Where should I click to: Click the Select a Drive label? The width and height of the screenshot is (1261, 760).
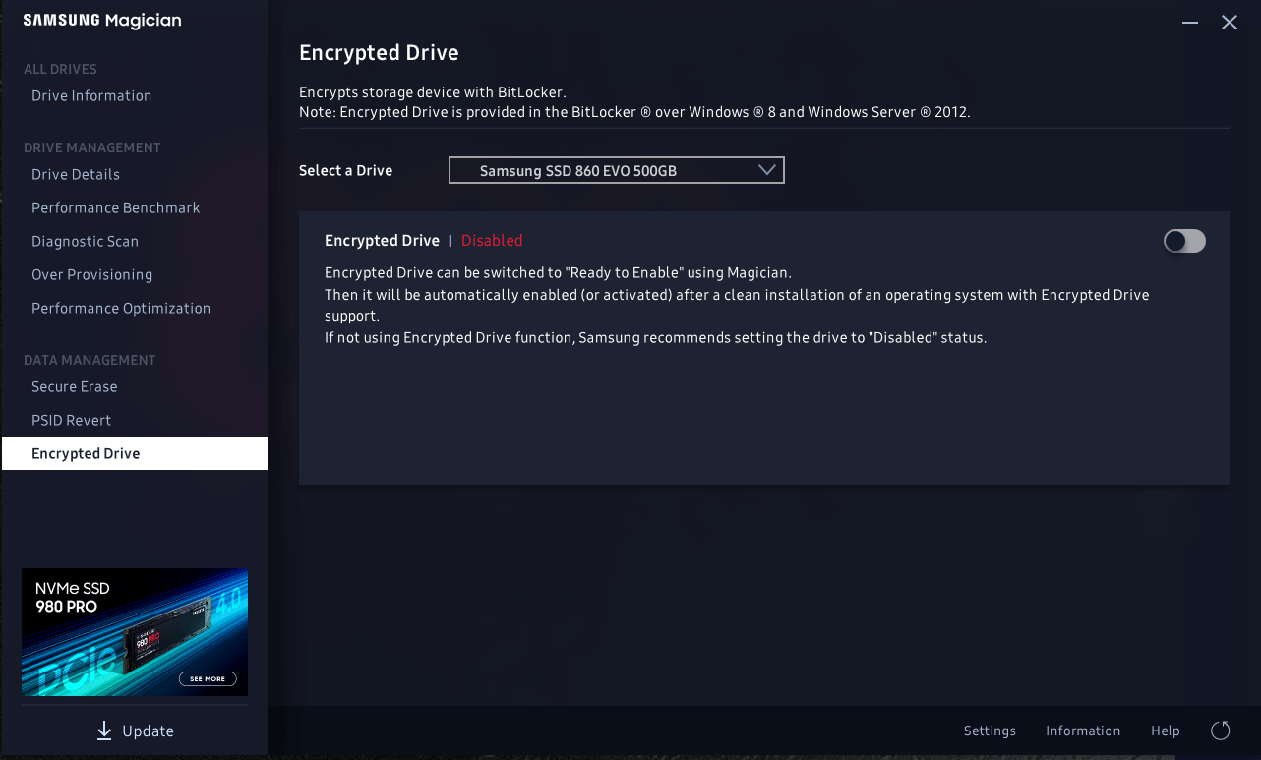coord(345,170)
